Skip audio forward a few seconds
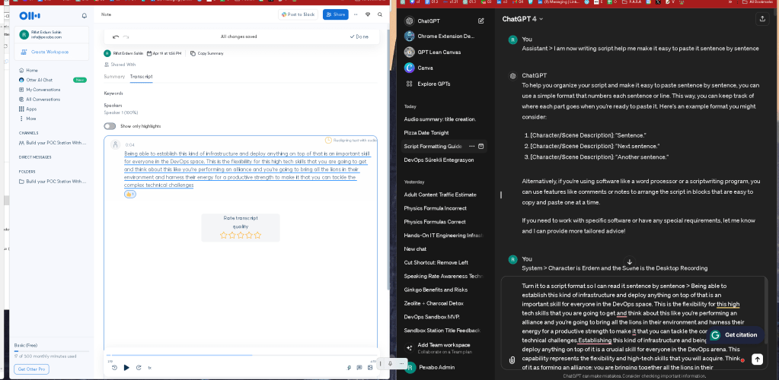Screen dimensions: 779x380 [x=139, y=368]
